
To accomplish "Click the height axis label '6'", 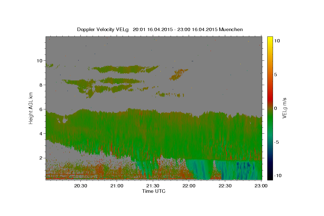I will point(41,109).
